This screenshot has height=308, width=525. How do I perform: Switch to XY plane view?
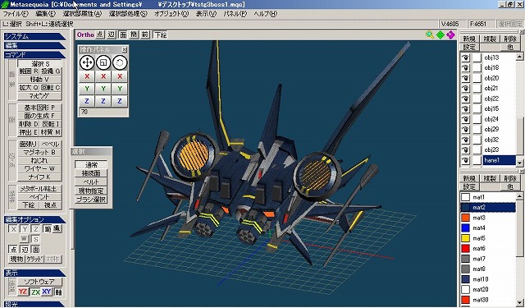pyautogui.click(x=47, y=292)
